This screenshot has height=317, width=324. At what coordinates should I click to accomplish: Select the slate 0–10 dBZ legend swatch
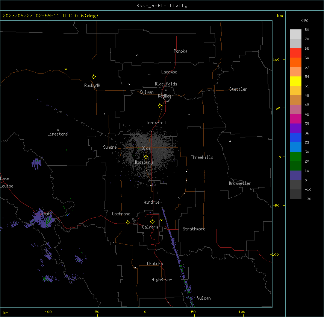295,175
